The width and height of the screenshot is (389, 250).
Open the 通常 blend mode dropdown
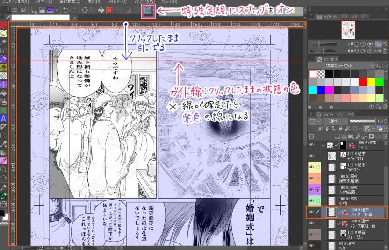(x=335, y=121)
